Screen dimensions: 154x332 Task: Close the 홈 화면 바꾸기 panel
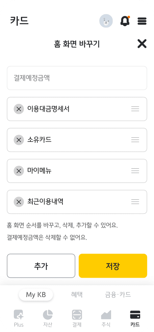(x=142, y=44)
